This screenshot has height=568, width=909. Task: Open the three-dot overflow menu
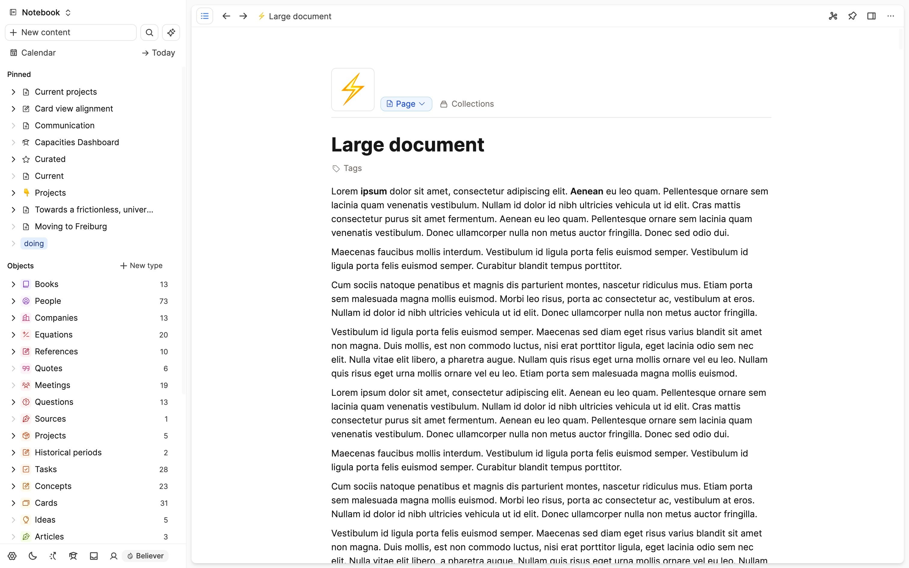click(x=891, y=16)
